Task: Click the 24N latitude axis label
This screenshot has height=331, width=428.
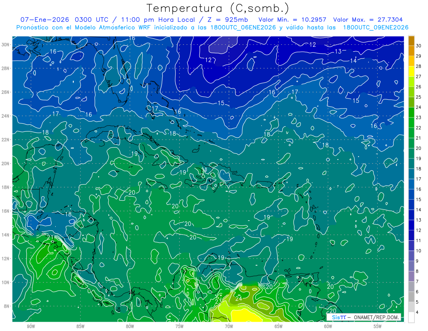Action: pos(5,116)
